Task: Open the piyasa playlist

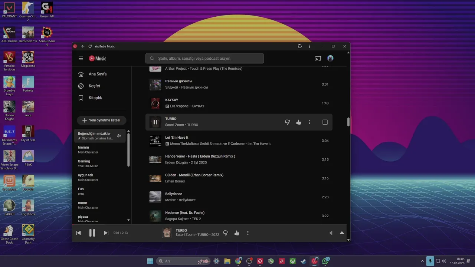Action: click(x=100, y=218)
